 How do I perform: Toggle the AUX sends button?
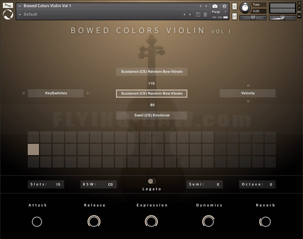[299, 12]
